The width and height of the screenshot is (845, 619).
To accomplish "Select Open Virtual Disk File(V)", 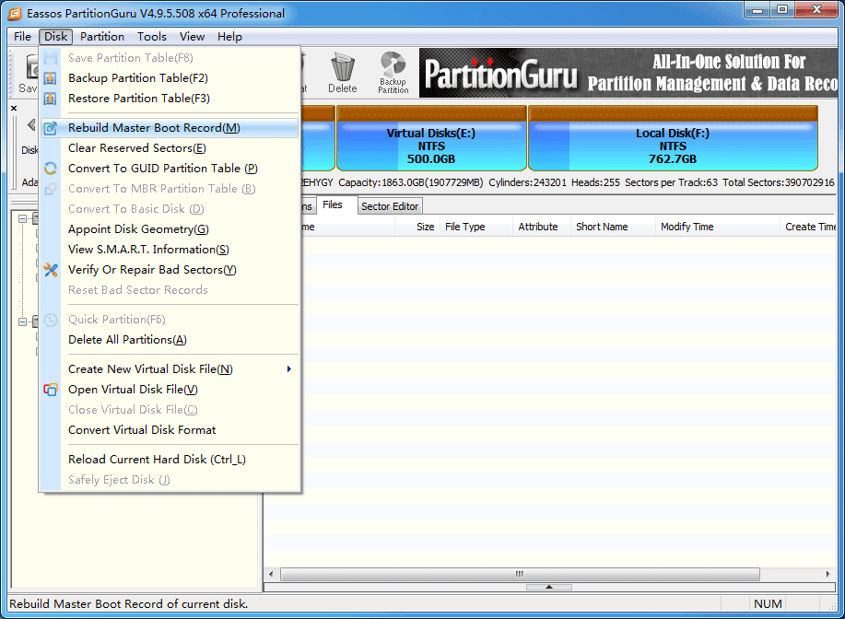I will tap(170, 390).
